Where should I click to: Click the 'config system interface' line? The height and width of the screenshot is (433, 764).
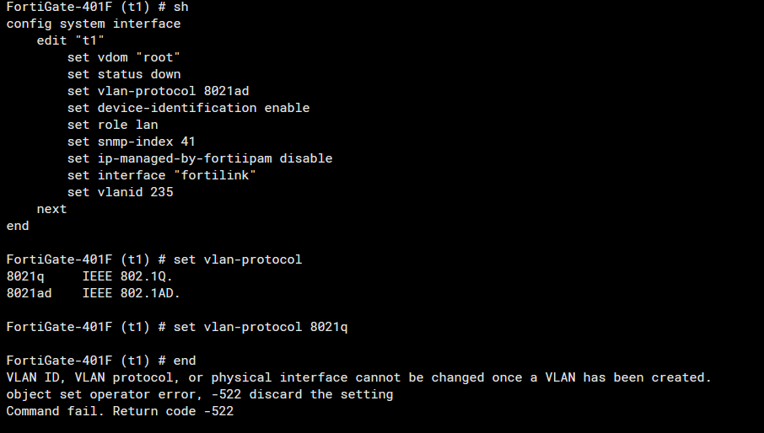tap(93, 24)
